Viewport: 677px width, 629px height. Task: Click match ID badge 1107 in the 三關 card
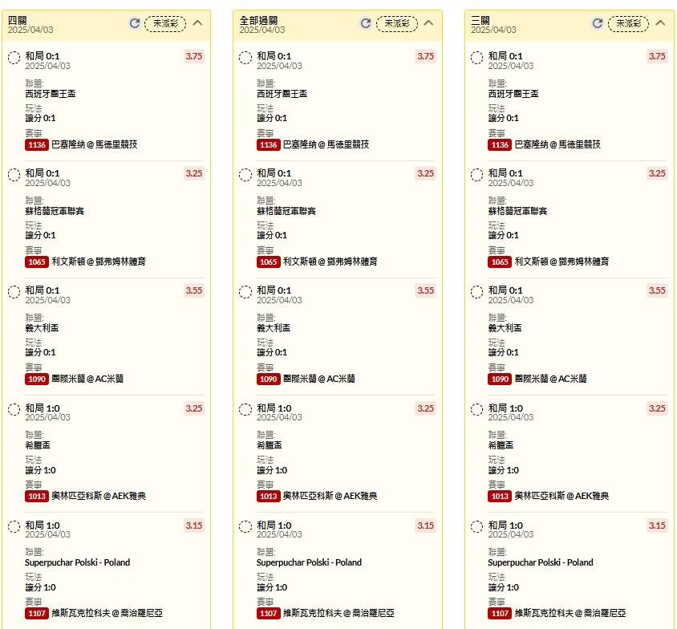(x=500, y=613)
